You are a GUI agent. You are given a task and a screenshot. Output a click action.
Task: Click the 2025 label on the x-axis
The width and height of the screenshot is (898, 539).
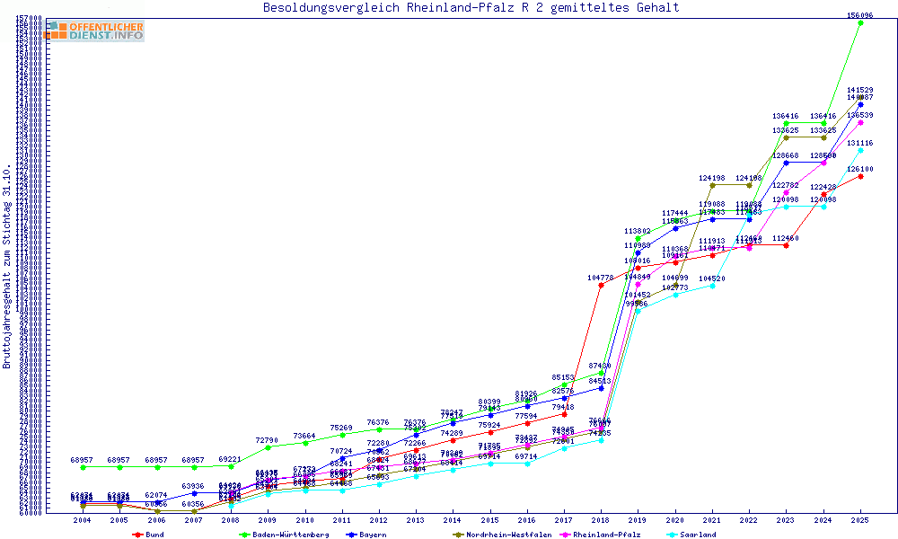tap(860, 520)
